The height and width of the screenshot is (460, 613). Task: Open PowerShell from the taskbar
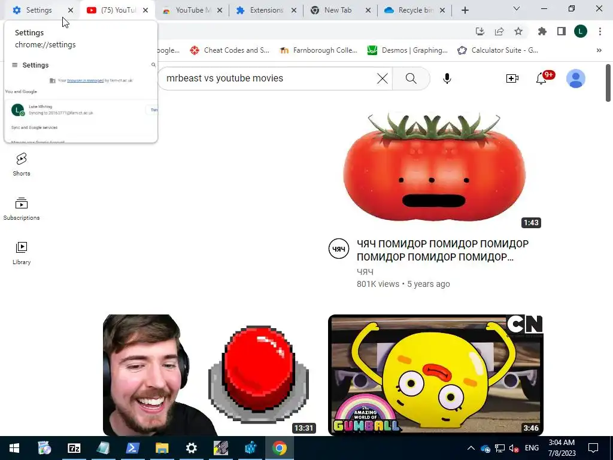[132, 448]
